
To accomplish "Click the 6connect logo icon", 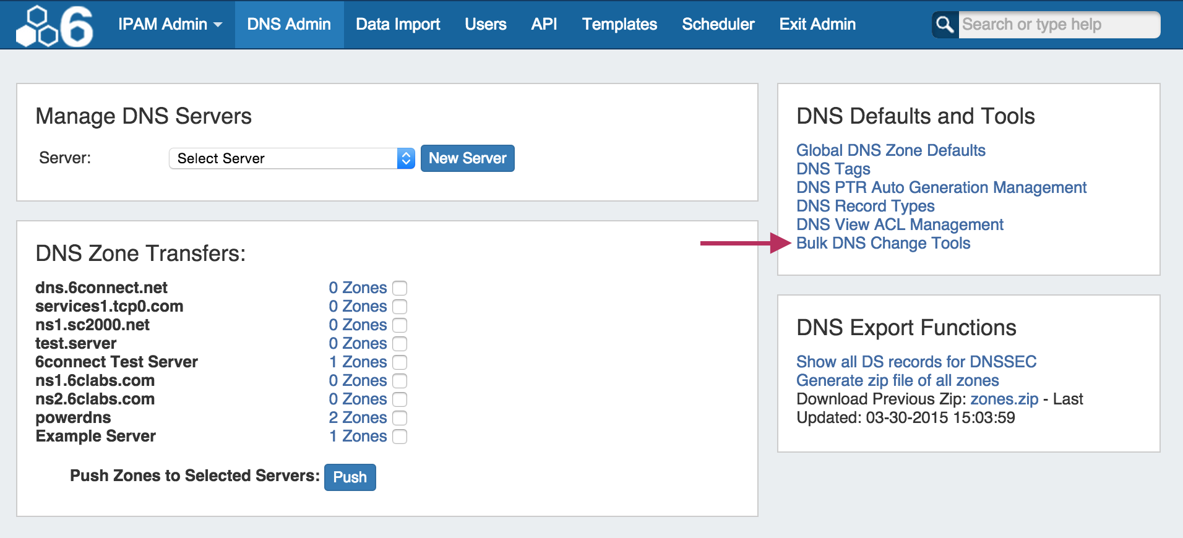I will [x=54, y=26].
